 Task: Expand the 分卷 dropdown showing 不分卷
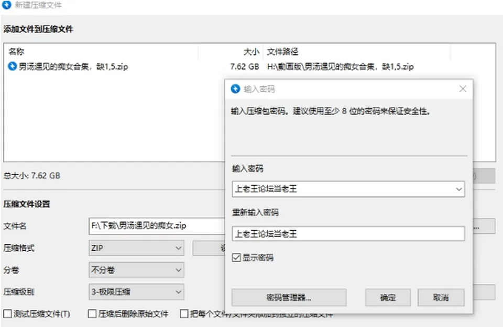tap(136, 269)
